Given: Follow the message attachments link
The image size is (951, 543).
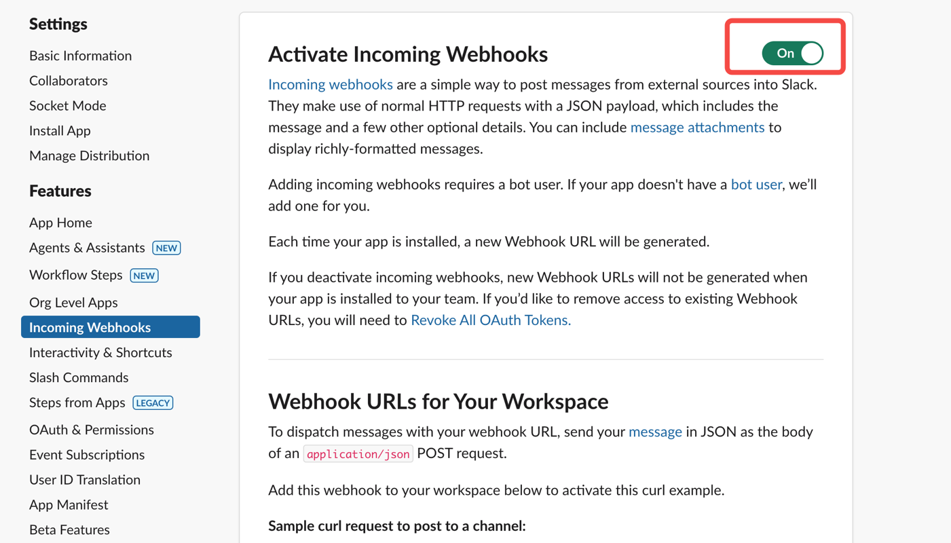Looking at the screenshot, I should [x=697, y=127].
